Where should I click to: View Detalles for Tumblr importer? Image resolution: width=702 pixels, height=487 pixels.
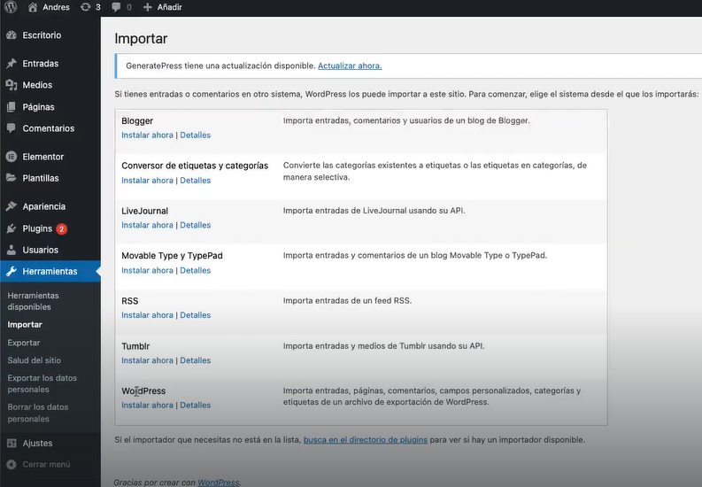(x=196, y=360)
